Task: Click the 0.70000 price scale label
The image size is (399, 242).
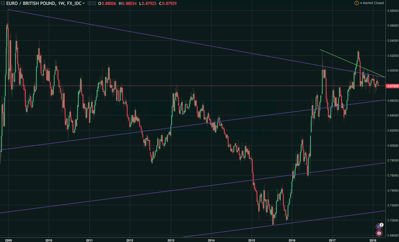Action: (x=393, y=220)
